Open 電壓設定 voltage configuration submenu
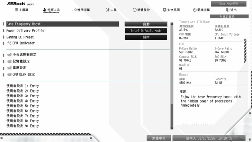Screen dimensions: 252x142 pos(19,68)
